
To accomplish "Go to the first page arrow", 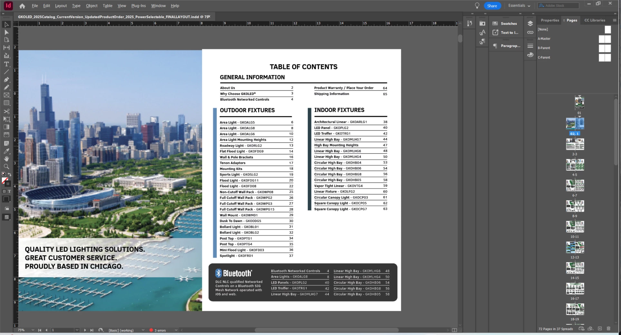I will [40, 330].
